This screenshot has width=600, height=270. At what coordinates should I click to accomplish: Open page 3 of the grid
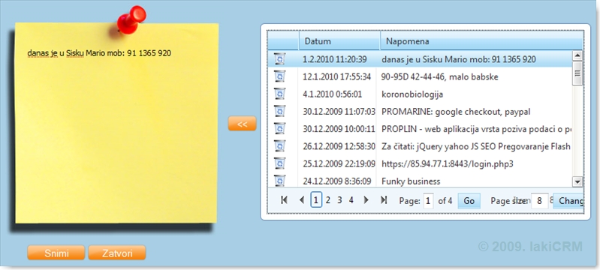pyautogui.click(x=339, y=200)
